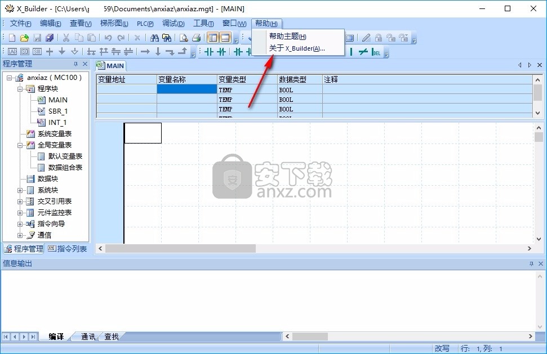
Task: Select 关于 X_Builder(A)... menu entry
Action: click(298, 48)
